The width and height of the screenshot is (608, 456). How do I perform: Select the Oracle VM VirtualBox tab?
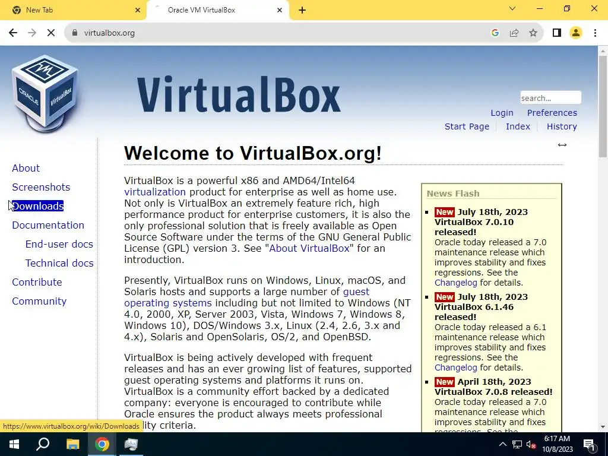click(217, 10)
